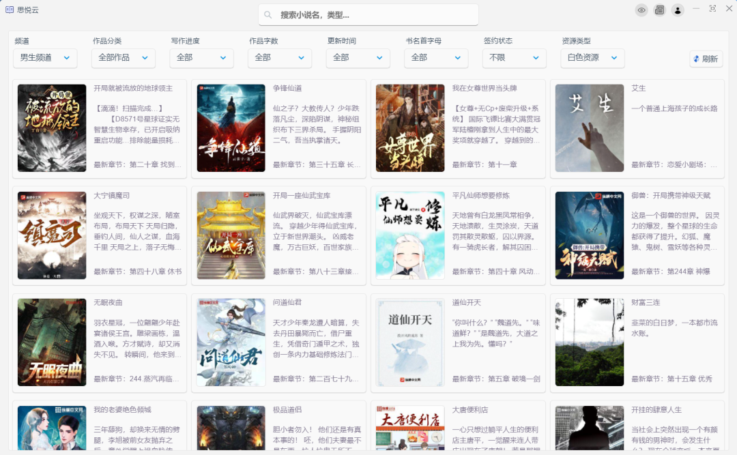
Task: Open cover of 无眠夜曲
Action: (52, 342)
